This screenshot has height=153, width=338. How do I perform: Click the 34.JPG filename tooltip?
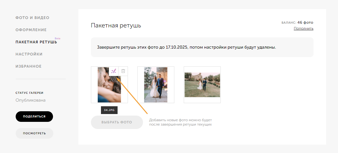[x=109, y=110]
